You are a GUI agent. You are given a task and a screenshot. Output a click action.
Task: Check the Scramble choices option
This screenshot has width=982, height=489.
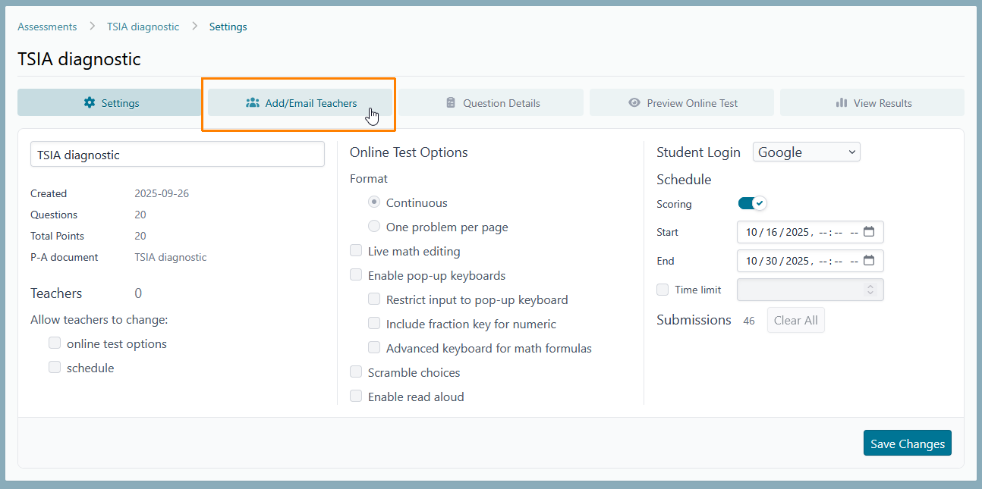click(x=356, y=372)
